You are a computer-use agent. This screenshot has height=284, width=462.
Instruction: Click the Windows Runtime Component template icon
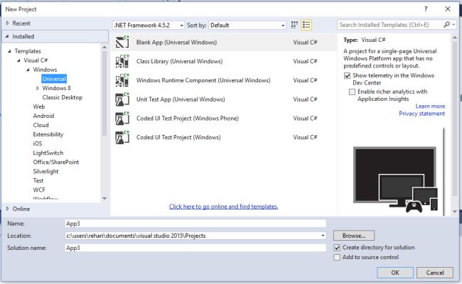click(122, 80)
